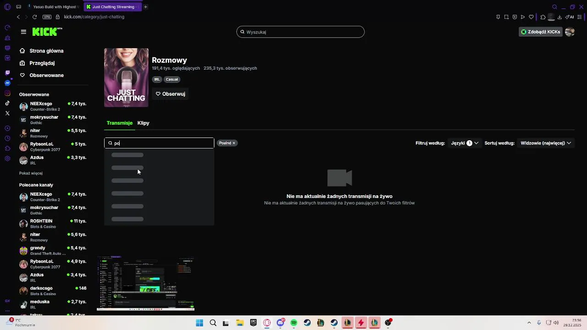This screenshot has width=587, height=330.
Task: Click the pin icon in browser toolbar
Action: [x=498, y=17]
